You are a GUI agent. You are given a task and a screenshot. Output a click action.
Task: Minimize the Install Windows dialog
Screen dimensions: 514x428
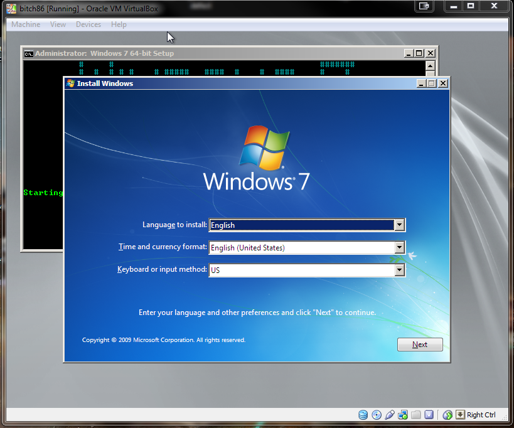point(421,83)
